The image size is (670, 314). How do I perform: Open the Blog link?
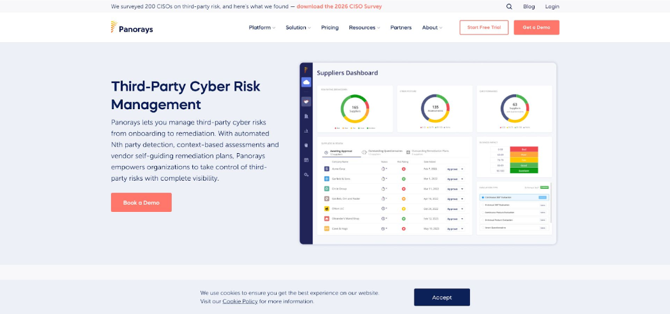click(x=529, y=6)
